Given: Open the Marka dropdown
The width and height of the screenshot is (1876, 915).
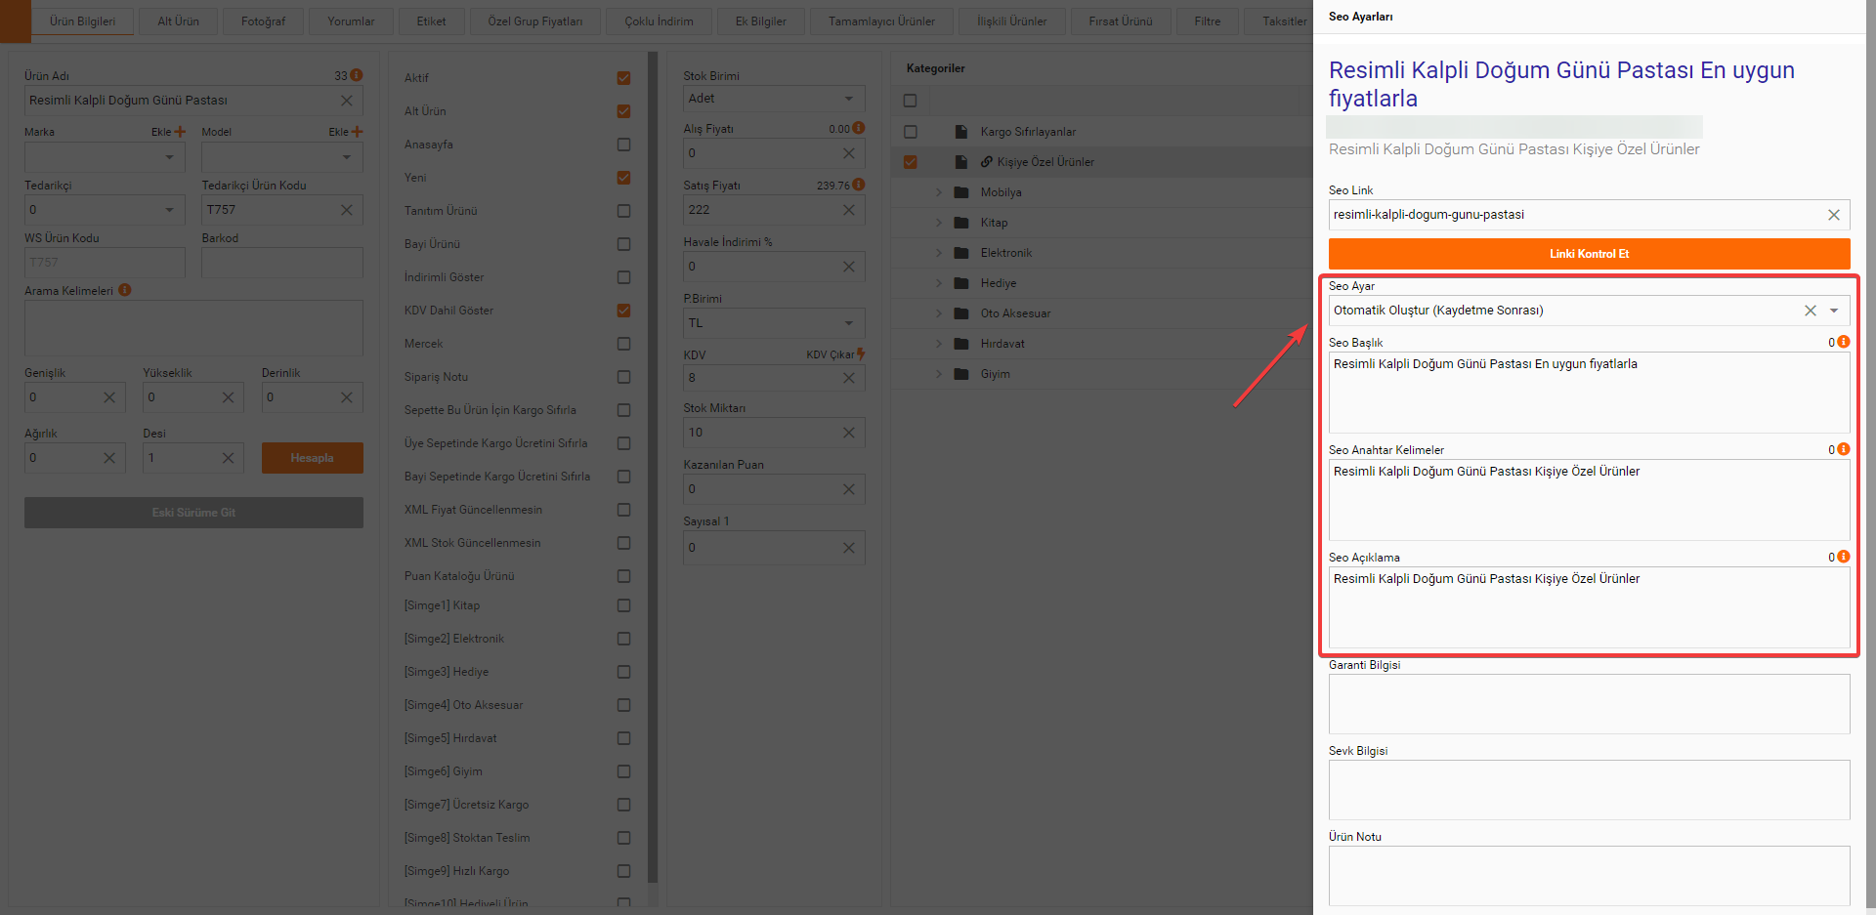Looking at the screenshot, I should click(169, 157).
